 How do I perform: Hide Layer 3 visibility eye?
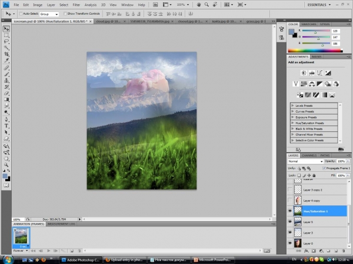[x=290, y=232]
